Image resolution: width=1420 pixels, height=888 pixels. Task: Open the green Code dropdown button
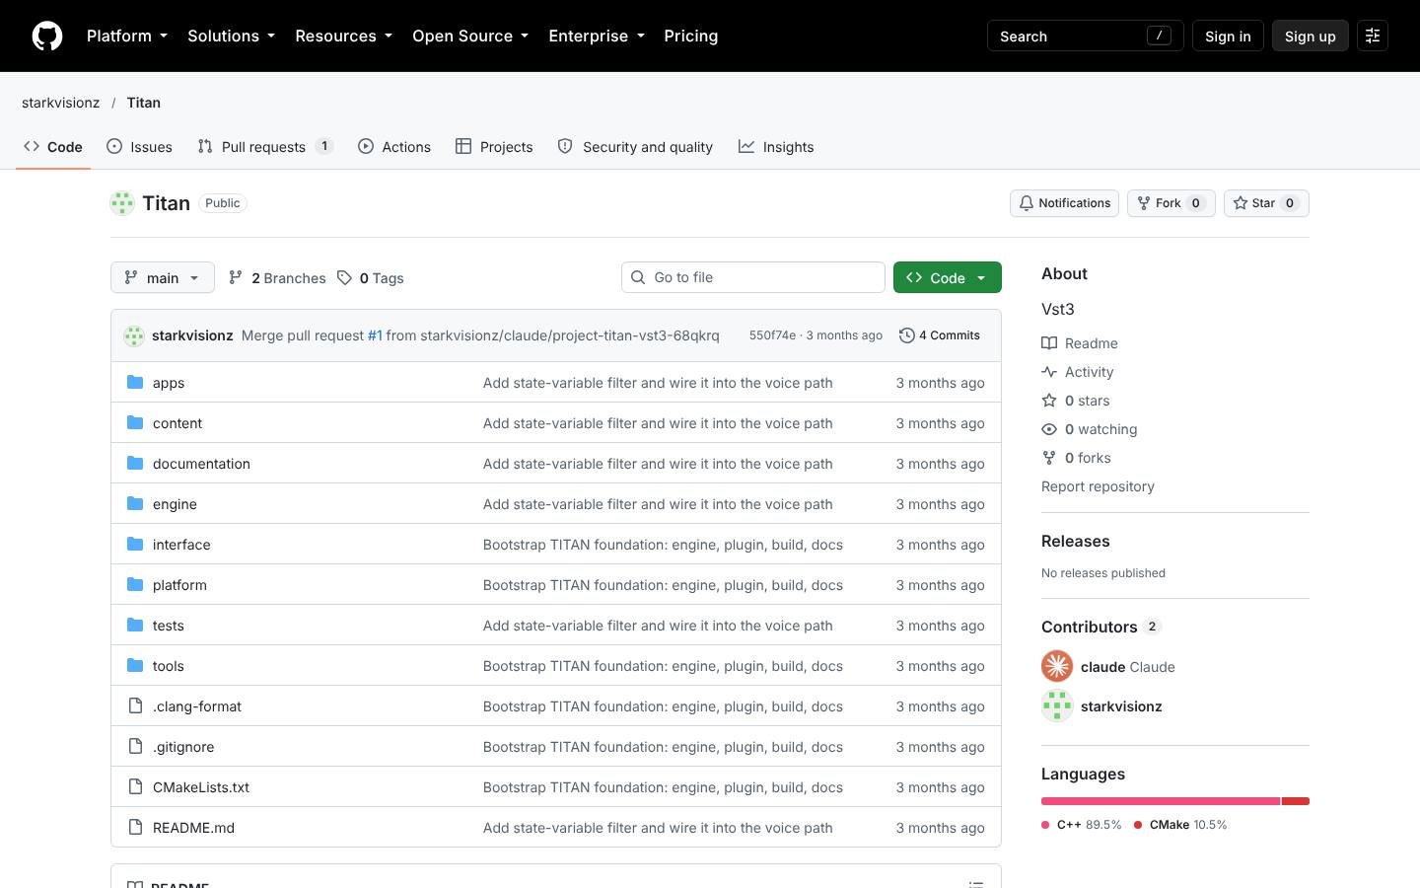point(948,277)
